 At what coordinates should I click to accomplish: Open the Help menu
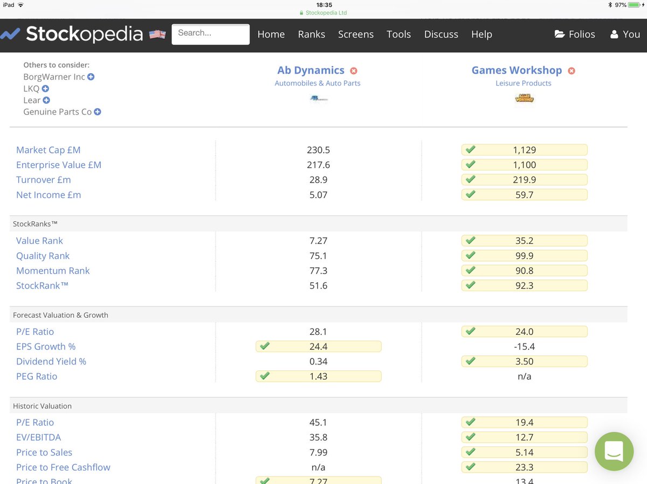tap(481, 34)
